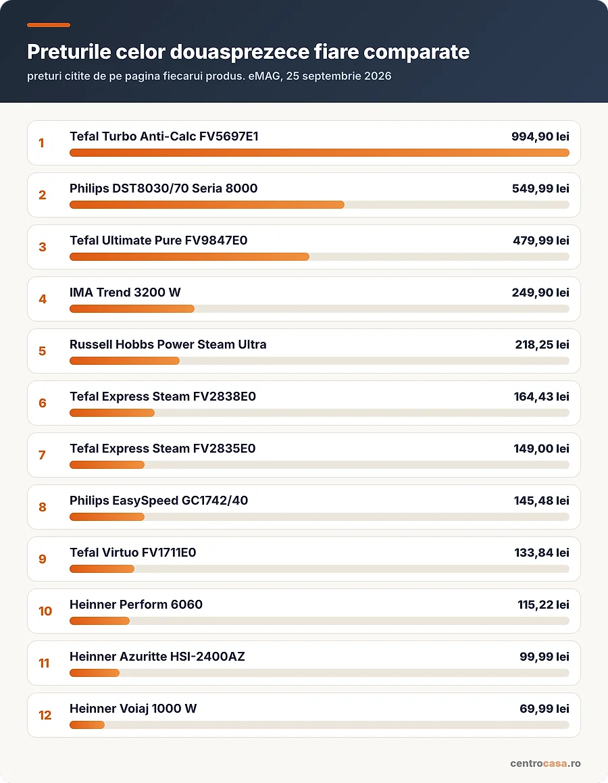Click the rank number 4 badge
This screenshot has width=608, height=783.
pos(43,299)
